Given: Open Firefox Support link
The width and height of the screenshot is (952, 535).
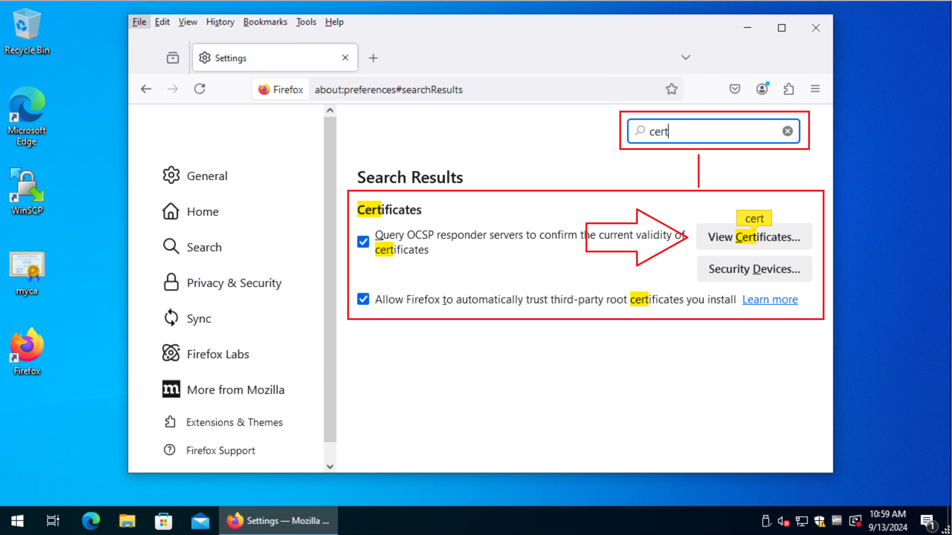Looking at the screenshot, I should 209,450.
